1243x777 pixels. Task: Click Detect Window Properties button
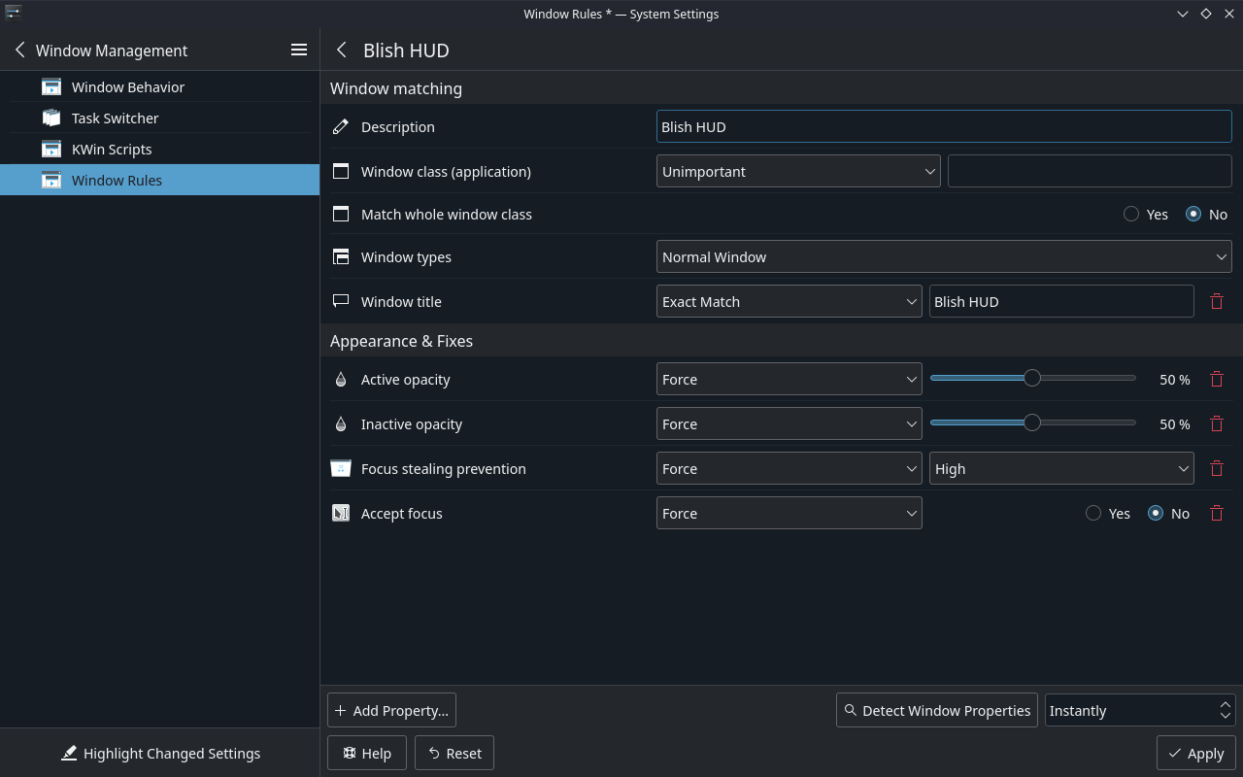tap(937, 710)
